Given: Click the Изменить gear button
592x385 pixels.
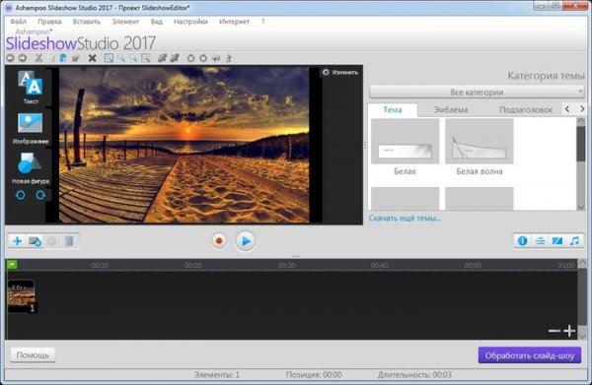Looking at the screenshot, I should pyautogui.click(x=340, y=72).
